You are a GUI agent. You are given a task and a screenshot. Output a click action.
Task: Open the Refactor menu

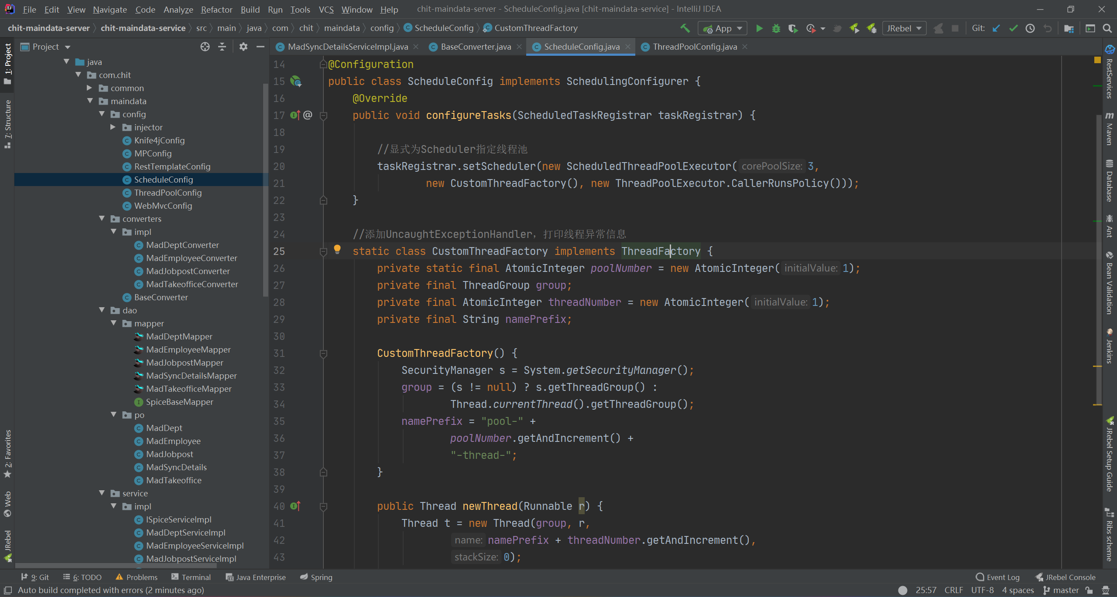coord(216,9)
